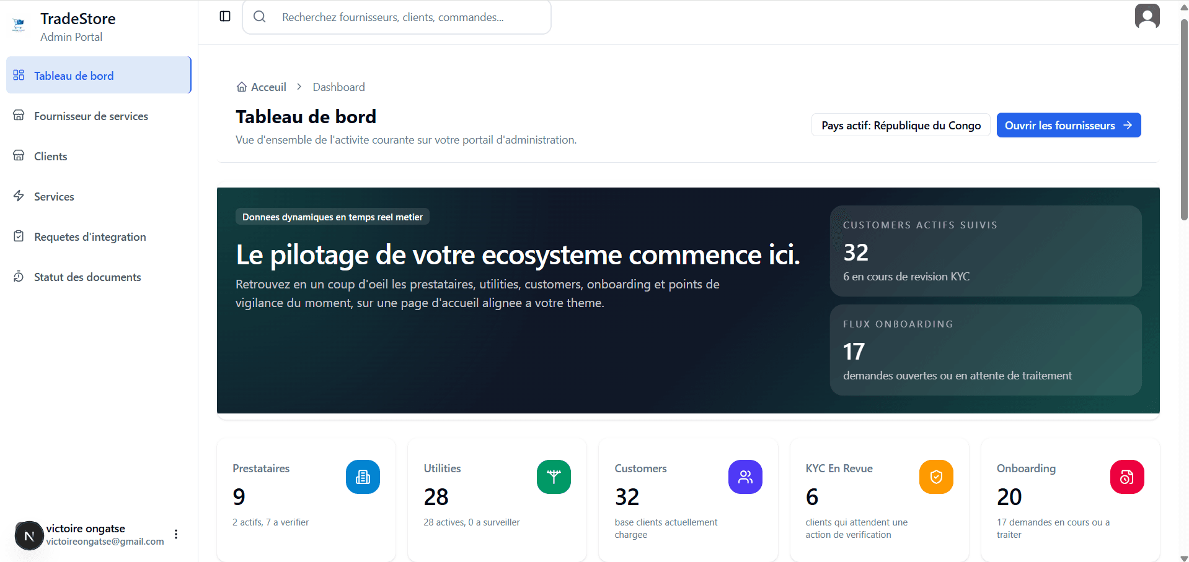The width and height of the screenshot is (1189, 562).
Task: Click the orange KYC En Revue shield icon
Action: (936, 477)
